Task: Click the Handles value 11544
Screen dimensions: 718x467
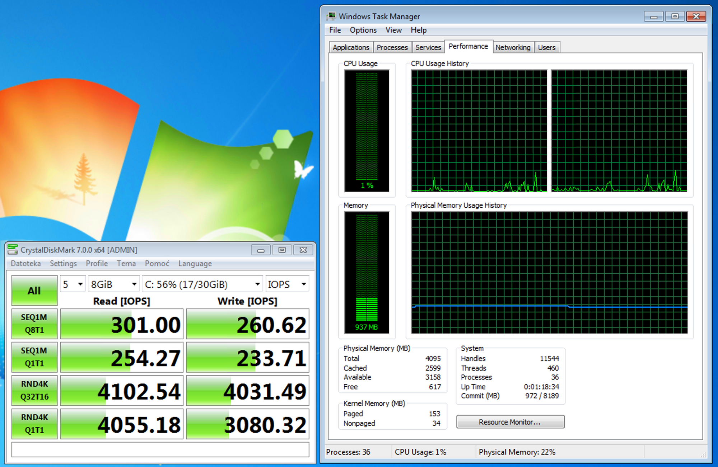Action: coord(549,358)
